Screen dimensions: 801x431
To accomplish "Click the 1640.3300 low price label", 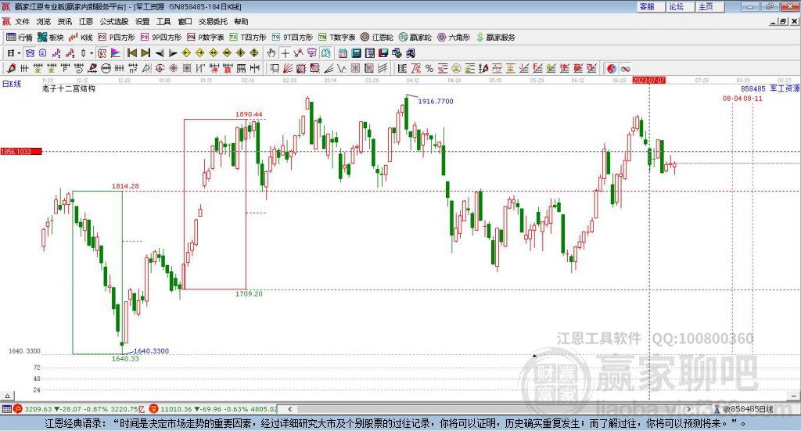I will tap(151, 351).
